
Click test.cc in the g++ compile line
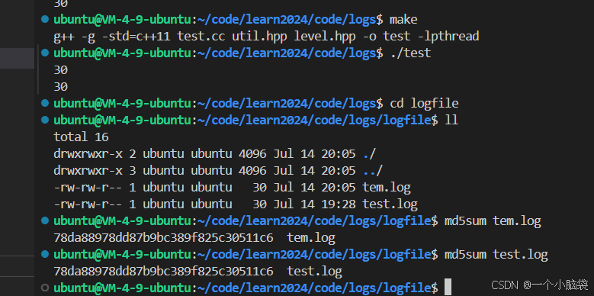point(201,37)
